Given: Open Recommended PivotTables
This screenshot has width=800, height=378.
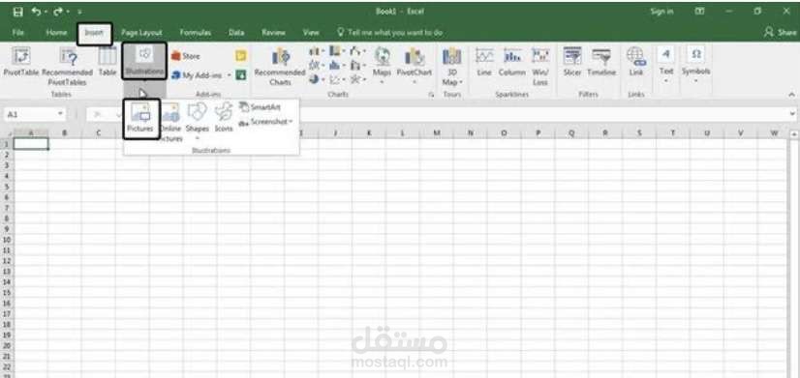Looking at the screenshot, I should coord(68,67).
